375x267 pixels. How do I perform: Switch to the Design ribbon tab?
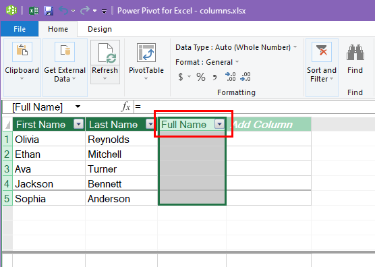pos(100,29)
